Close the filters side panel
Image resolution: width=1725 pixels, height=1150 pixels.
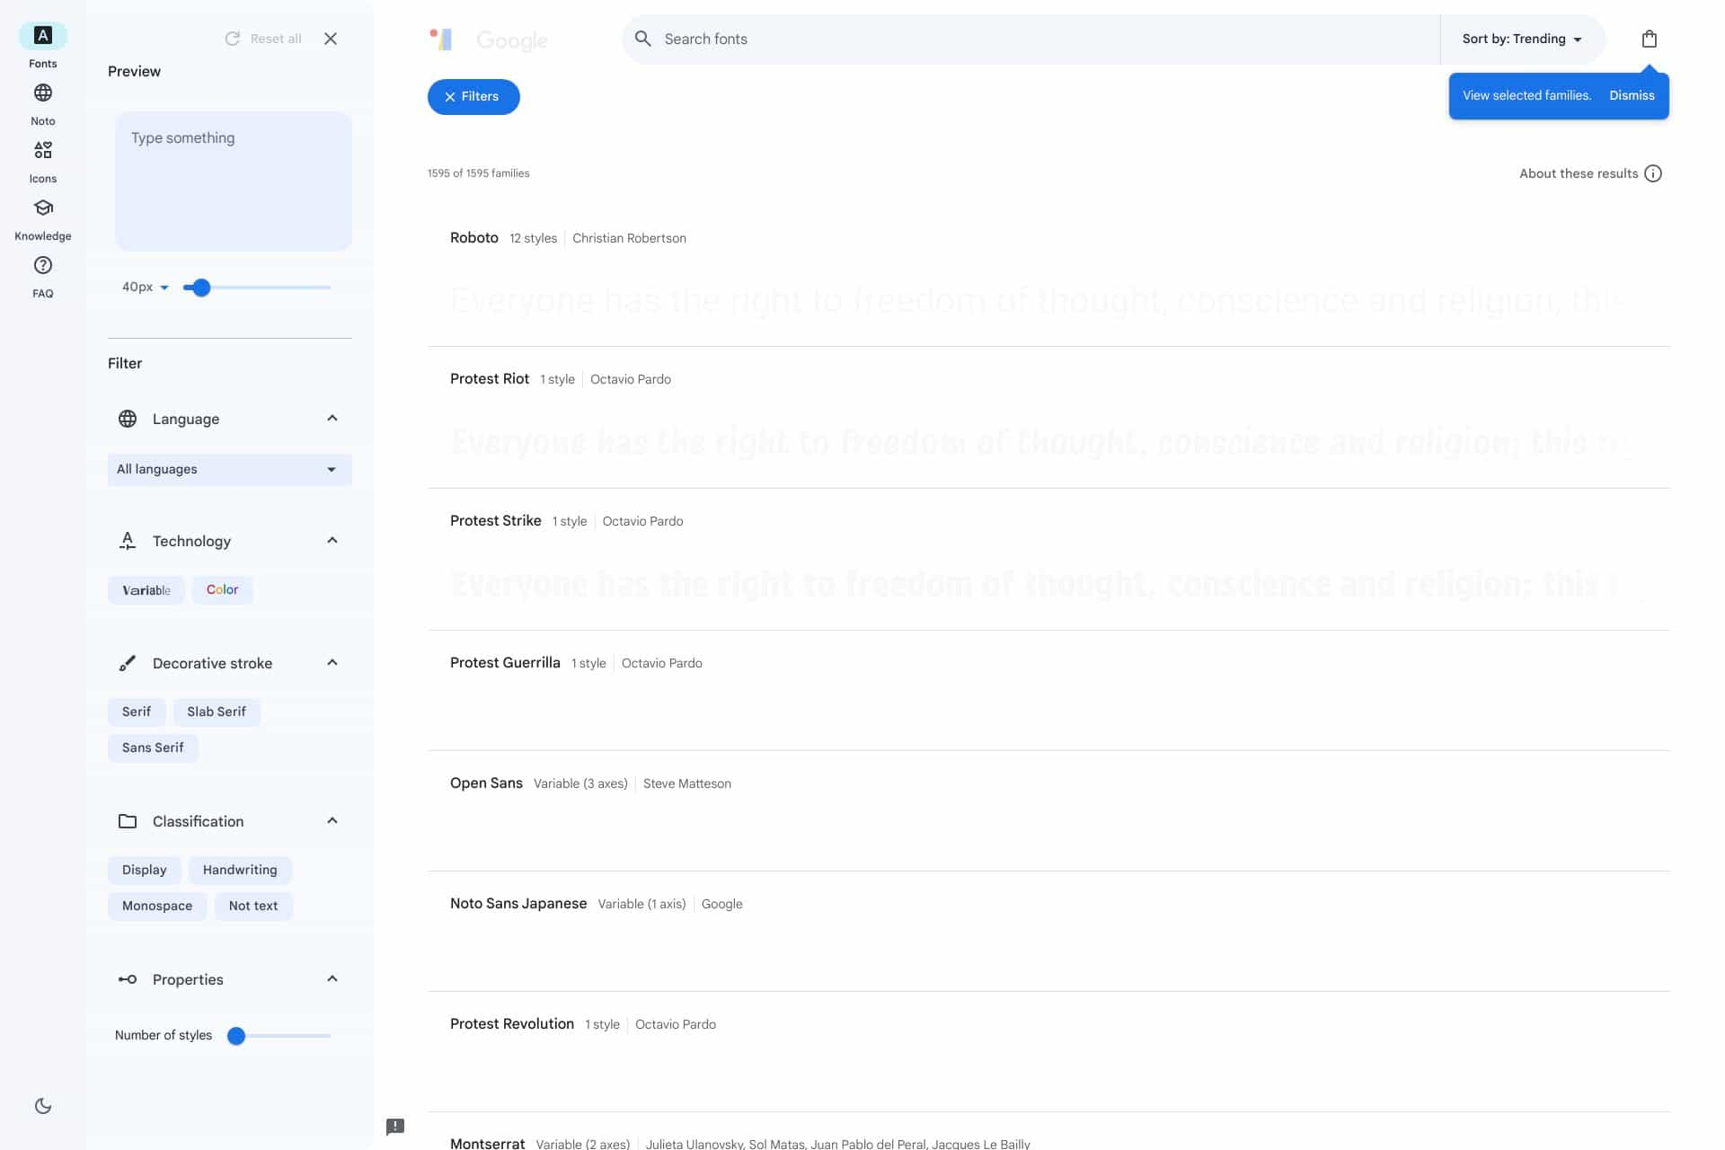[331, 39]
